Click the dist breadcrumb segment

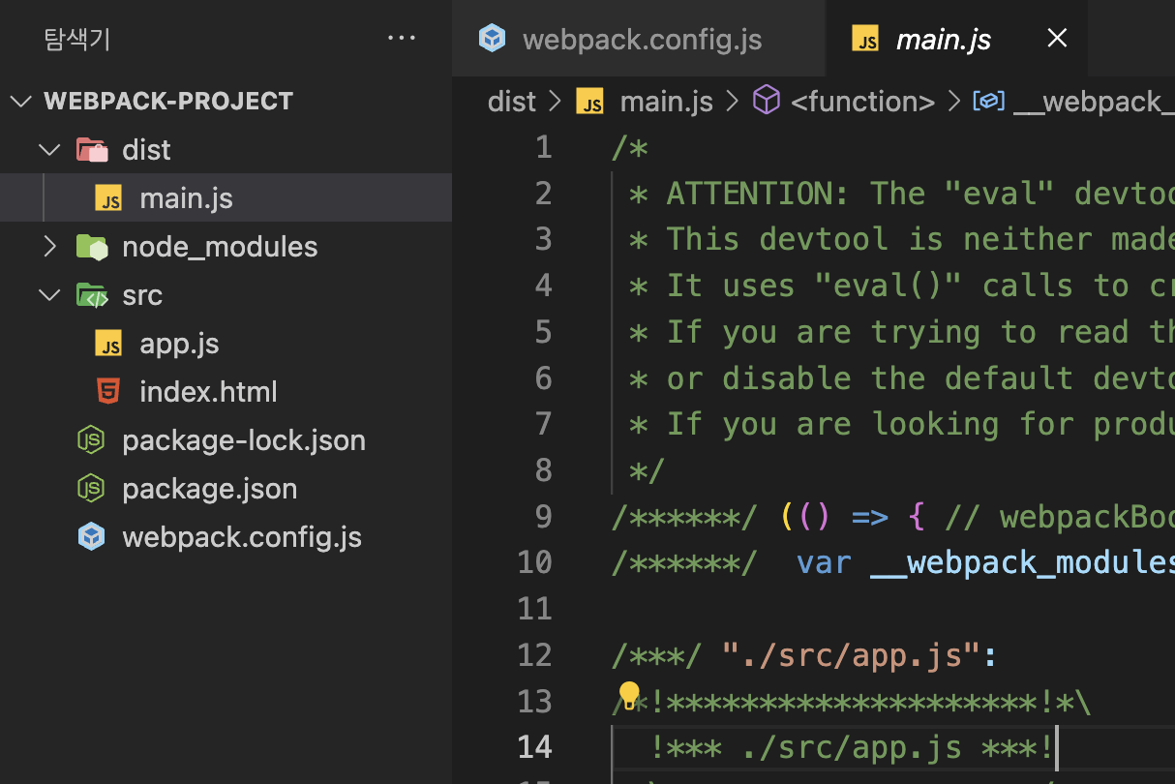click(x=512, y=101)
